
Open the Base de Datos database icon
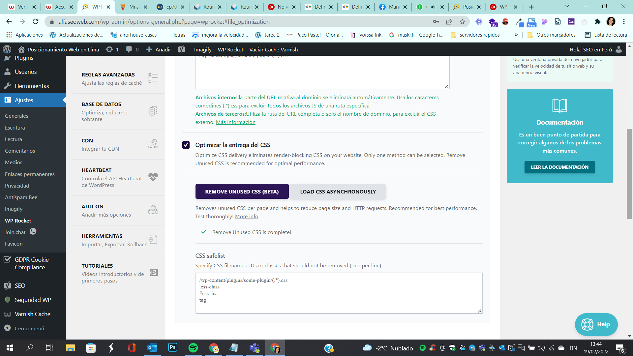[153, 111]
